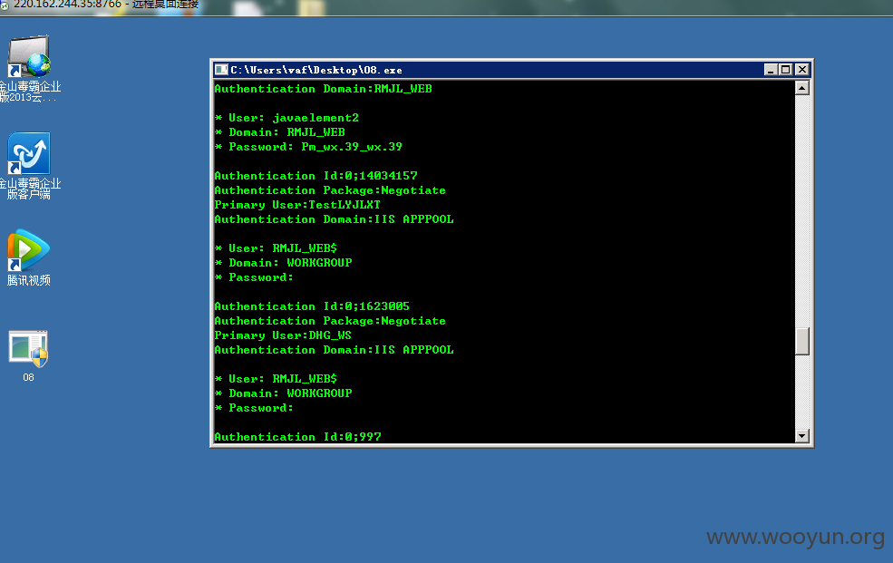Click the console scrollbar down arrow

(x=801, y=436)
